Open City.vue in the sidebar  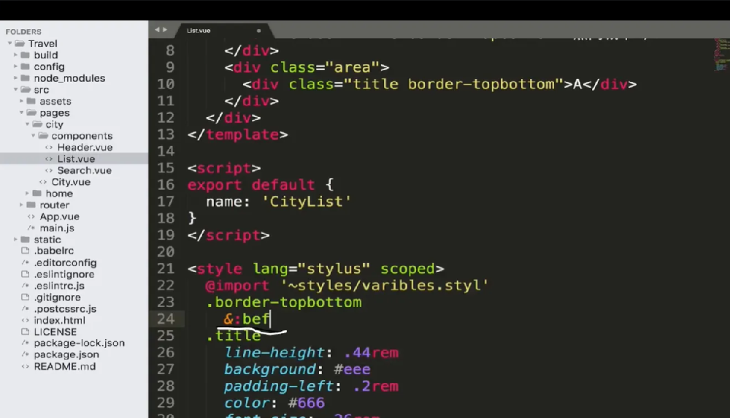coord(71,182)
